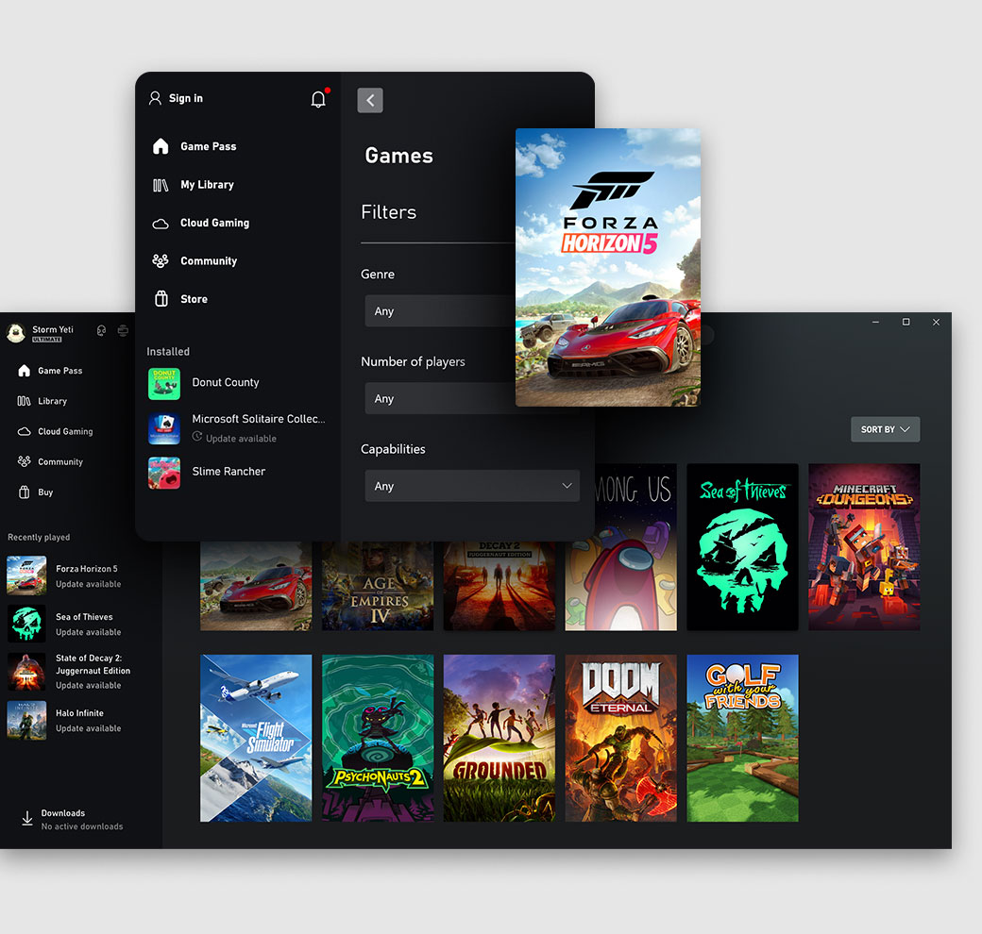The height and width of the screenshot is (934, 982).
Task: Select Microsoft Solitaire Collection icon
Action: 164,428
